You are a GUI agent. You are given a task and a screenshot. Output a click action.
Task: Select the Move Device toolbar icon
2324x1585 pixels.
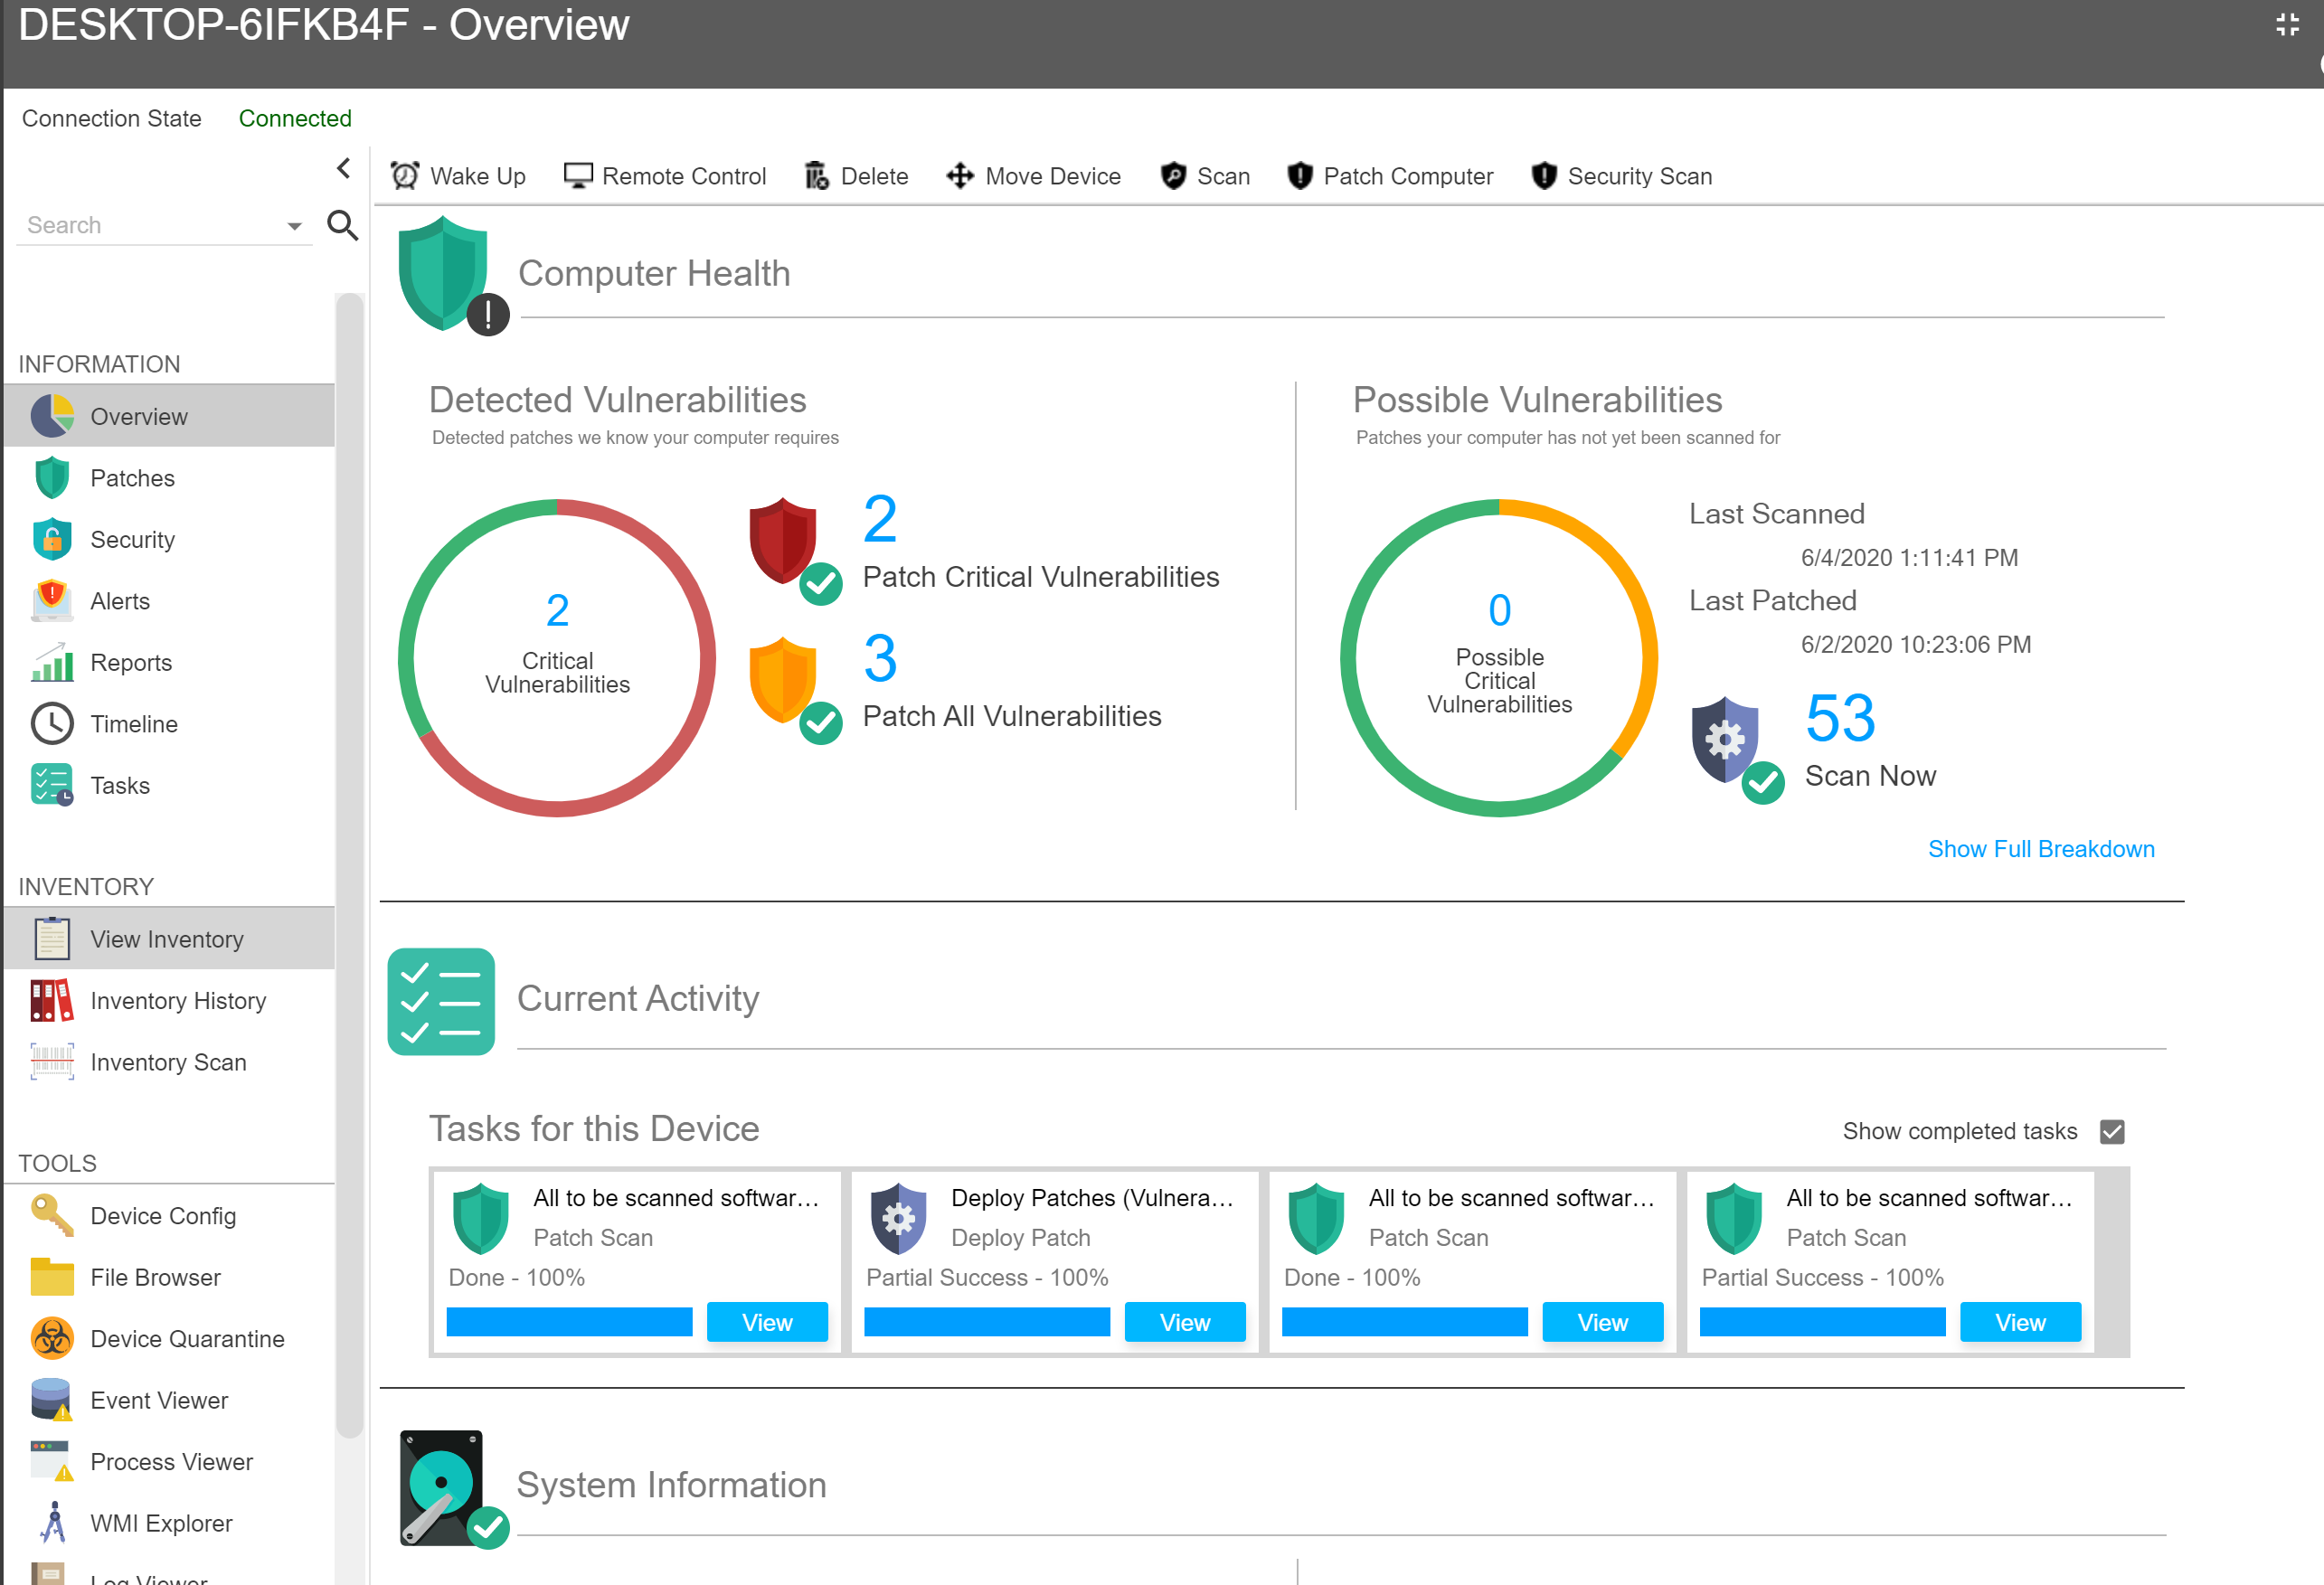tap(960, 176)
